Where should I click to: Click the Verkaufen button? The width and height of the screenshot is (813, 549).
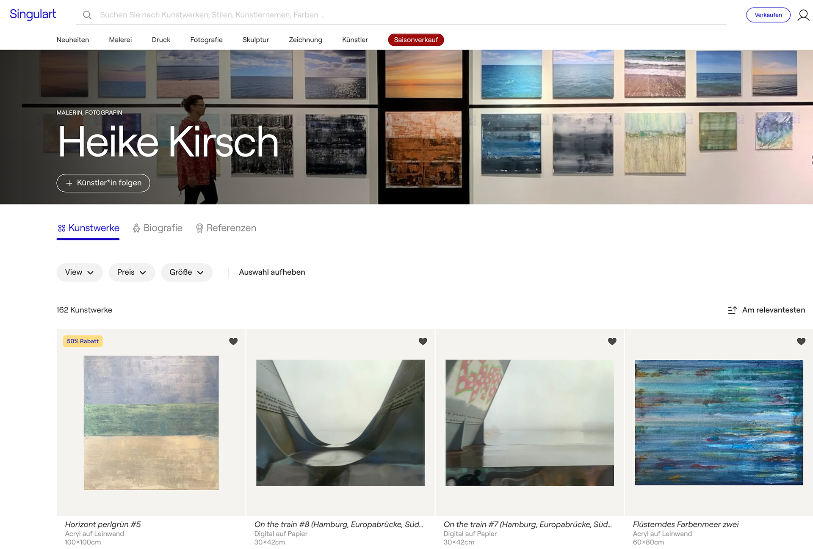768,15
